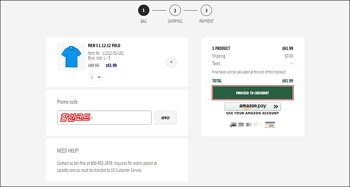Apply the promo code
Viewport: 350px width, 187px height.
(x=166, y=118)
